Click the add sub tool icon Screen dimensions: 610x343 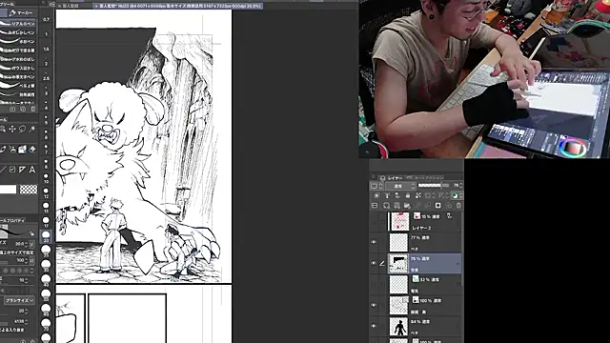pos(12,110)
